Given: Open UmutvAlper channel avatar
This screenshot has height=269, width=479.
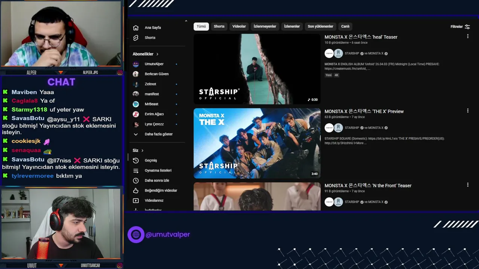Looking at the screenshot, I should coord(136,64).
